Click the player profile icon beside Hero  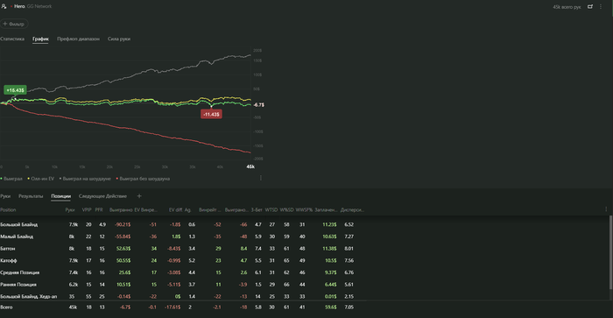(x=4, y=6)
